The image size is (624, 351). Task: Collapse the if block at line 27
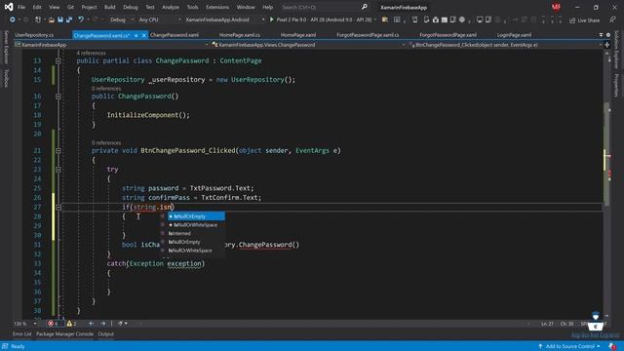click(x=58, y=207)
